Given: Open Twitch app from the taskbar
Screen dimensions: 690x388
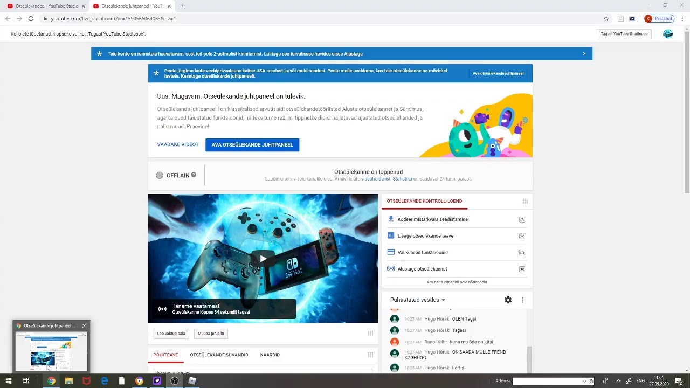Looking at the screenshot, I should pyautogui.click(x=157, y=381).
